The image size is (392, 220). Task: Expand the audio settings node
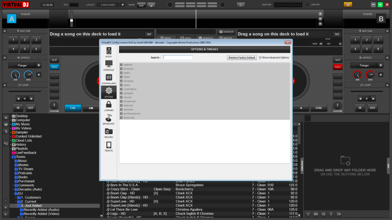pos(121,73)
